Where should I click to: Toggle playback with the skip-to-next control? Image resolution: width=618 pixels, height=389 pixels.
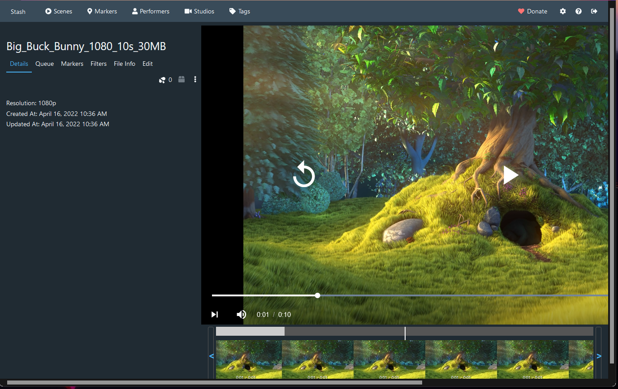215,314
